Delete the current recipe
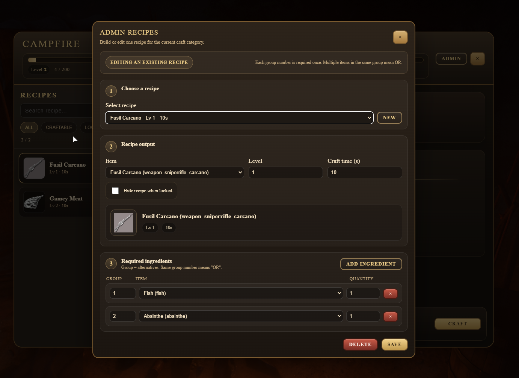This screenshot has width=519, height=378. pos(360,345)
